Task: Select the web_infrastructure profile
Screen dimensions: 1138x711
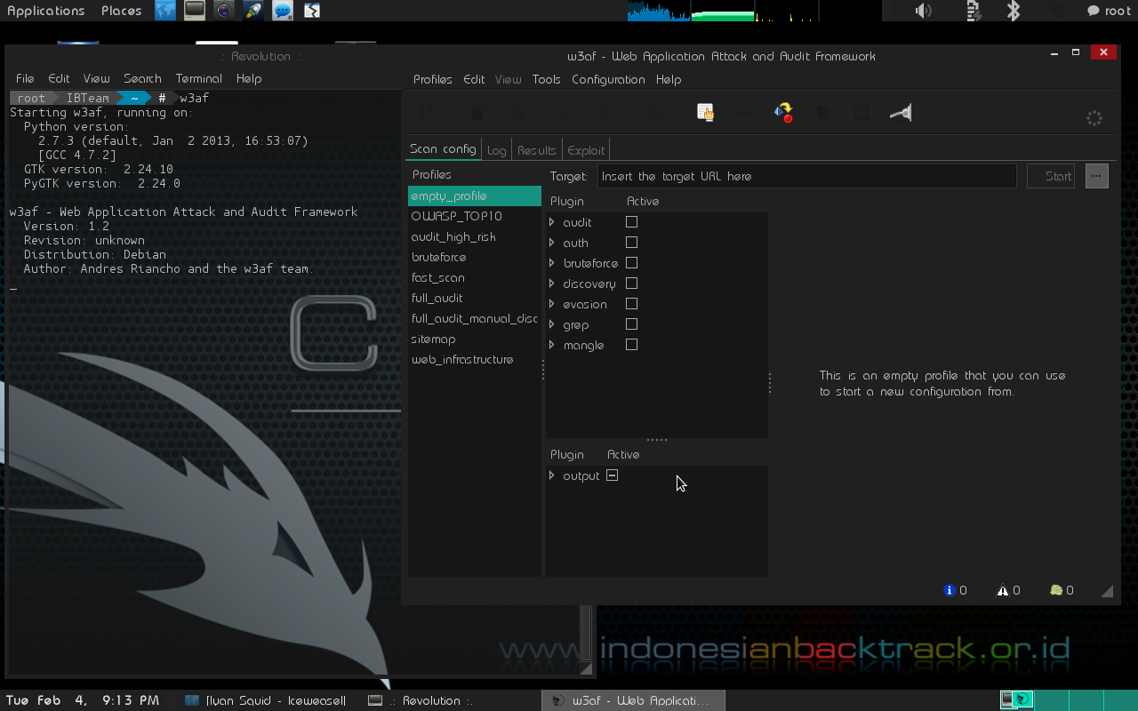Action: [474, 359]
